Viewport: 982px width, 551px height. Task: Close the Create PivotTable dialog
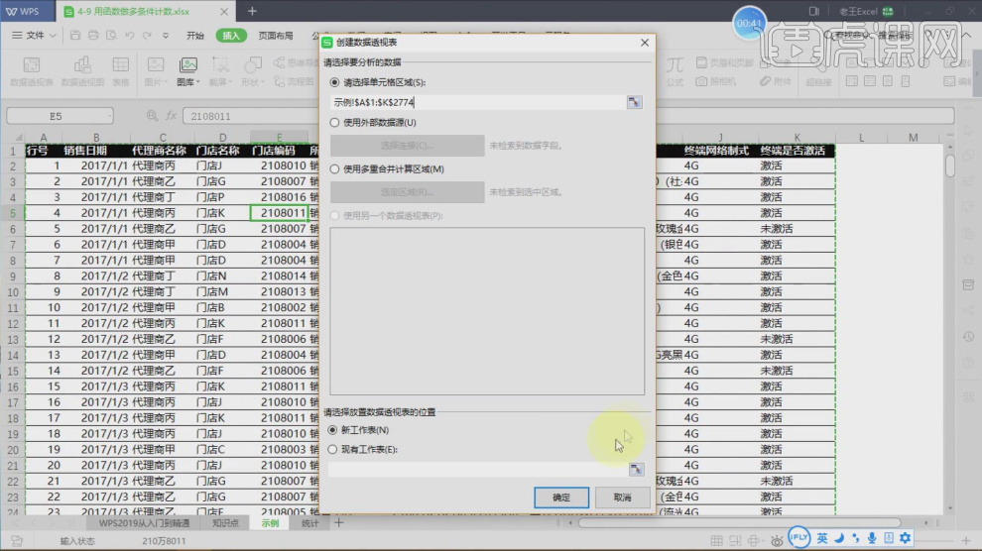coord(645,43)
